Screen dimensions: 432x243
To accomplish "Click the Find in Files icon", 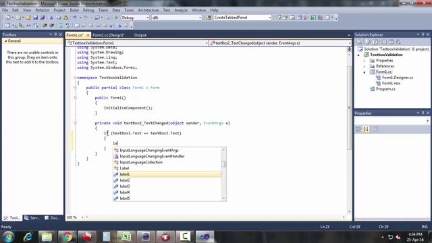I will [x=209, y=18].
